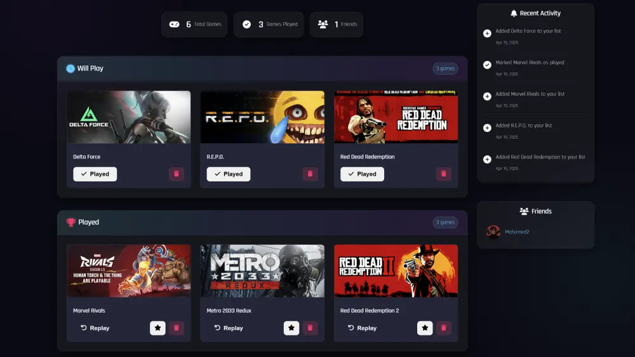Image resolution: width=635 pixels, height=357 pixels.
Task: Click the bell icon in Recent Activity
Action: point(514,13)
